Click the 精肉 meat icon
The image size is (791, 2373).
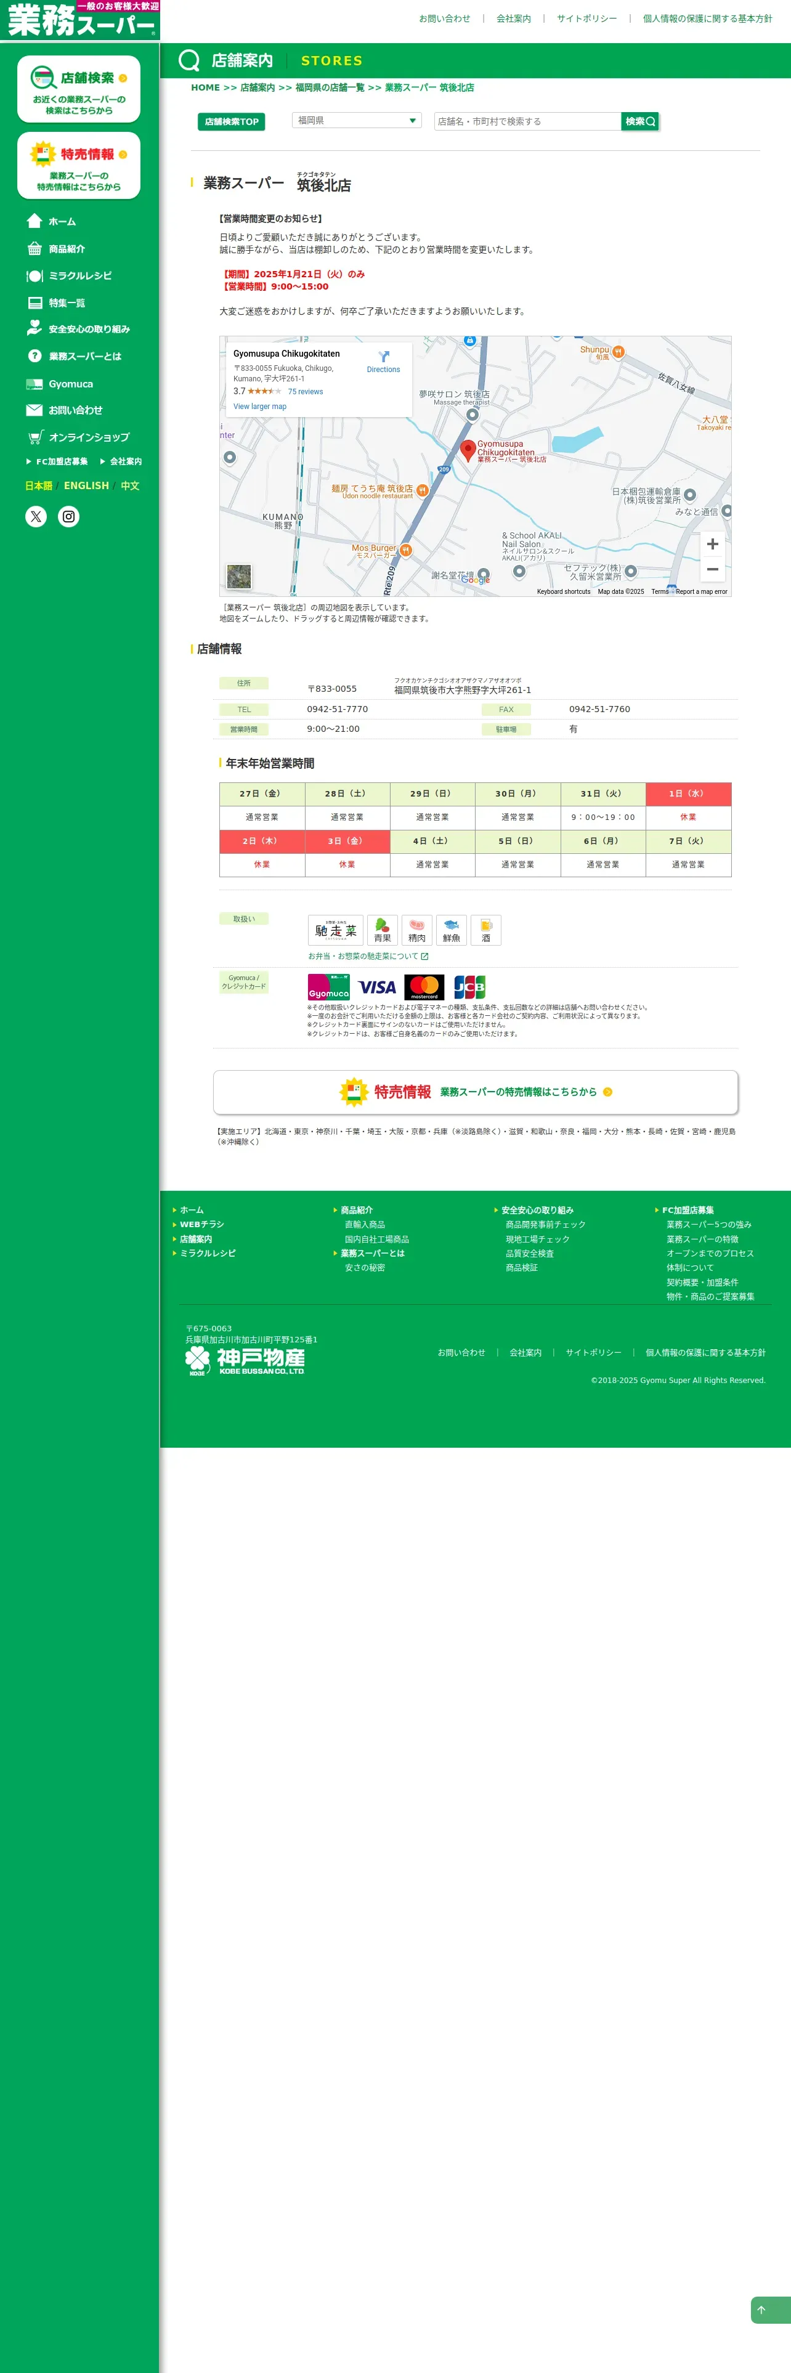(x=417, y=930)
